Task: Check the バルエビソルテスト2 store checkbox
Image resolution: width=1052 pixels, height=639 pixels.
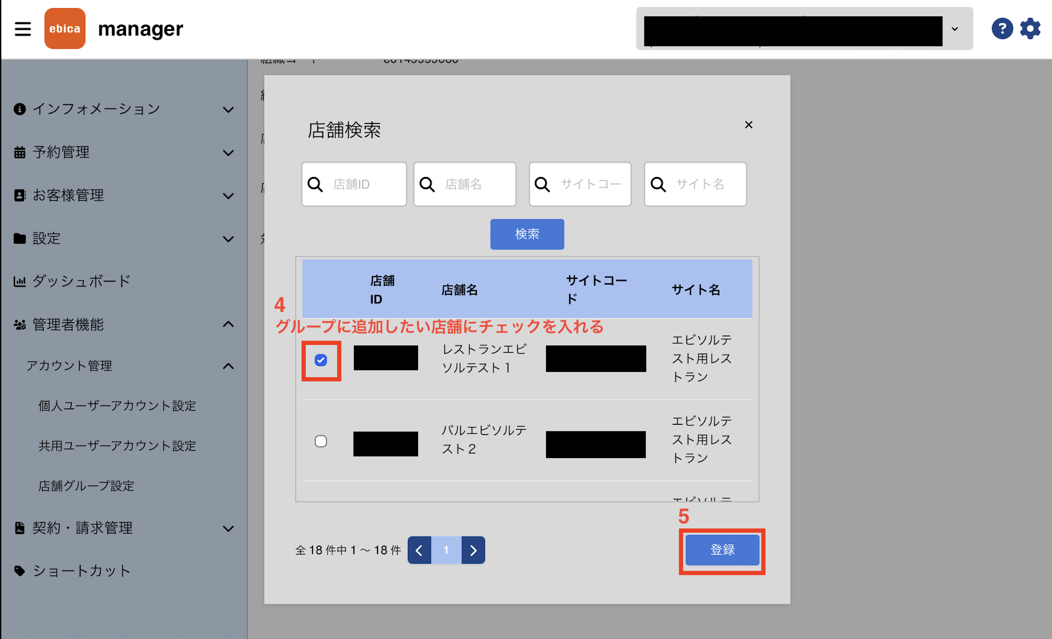Action: tap(321, 441)
